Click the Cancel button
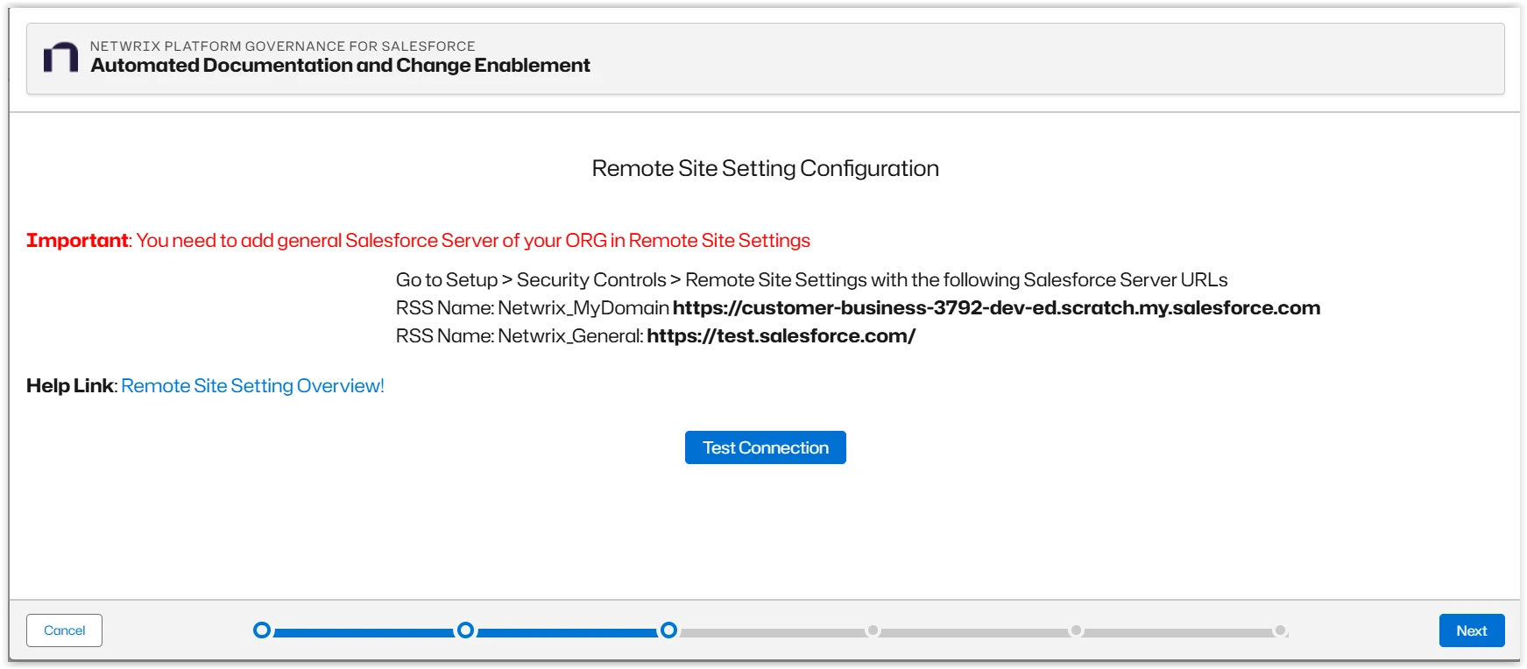Image resolution: width=1527 pixels, height=669 pixels. 64,630
